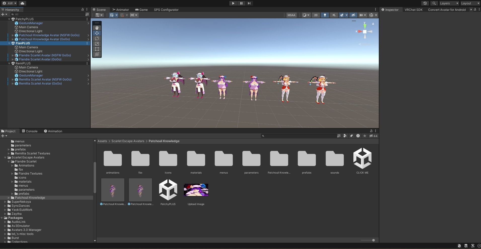Viewport: 481px width, 249px height.
Task: Open Flandre Scarlet Avatar (GoGo) prefab arrow
Action: [x=88, y=59]
